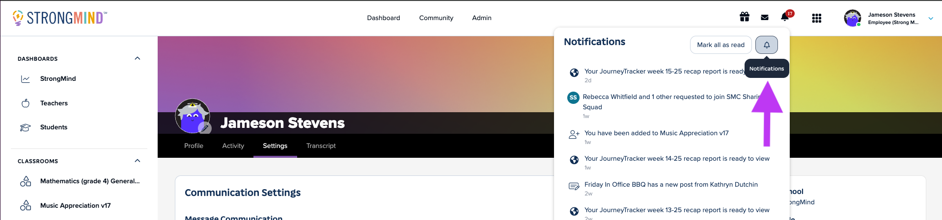The image size is (942, 220).
Task: Click the Students graduation cap icon
Action: (25, 127)
